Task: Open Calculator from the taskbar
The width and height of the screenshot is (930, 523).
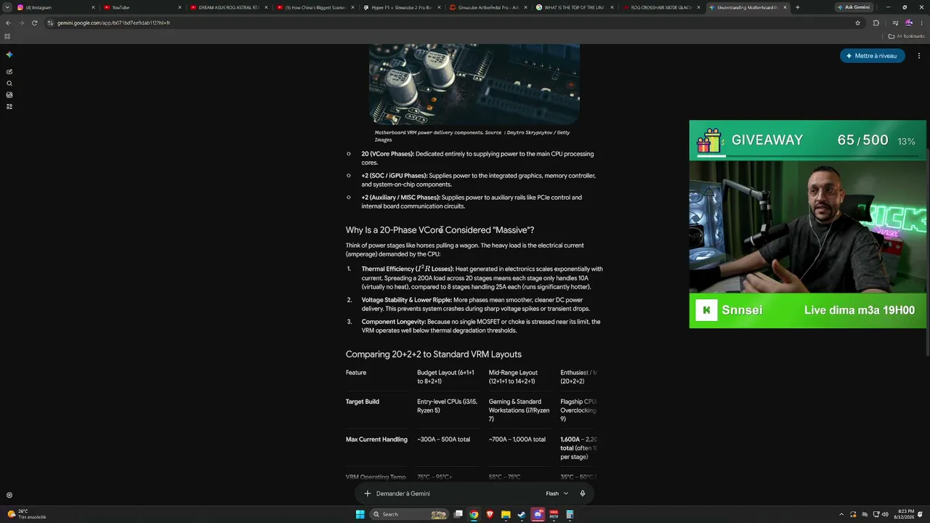Action: 570,514
